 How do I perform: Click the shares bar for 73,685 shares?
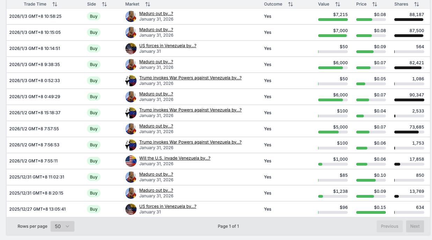(x=409, y=132)
